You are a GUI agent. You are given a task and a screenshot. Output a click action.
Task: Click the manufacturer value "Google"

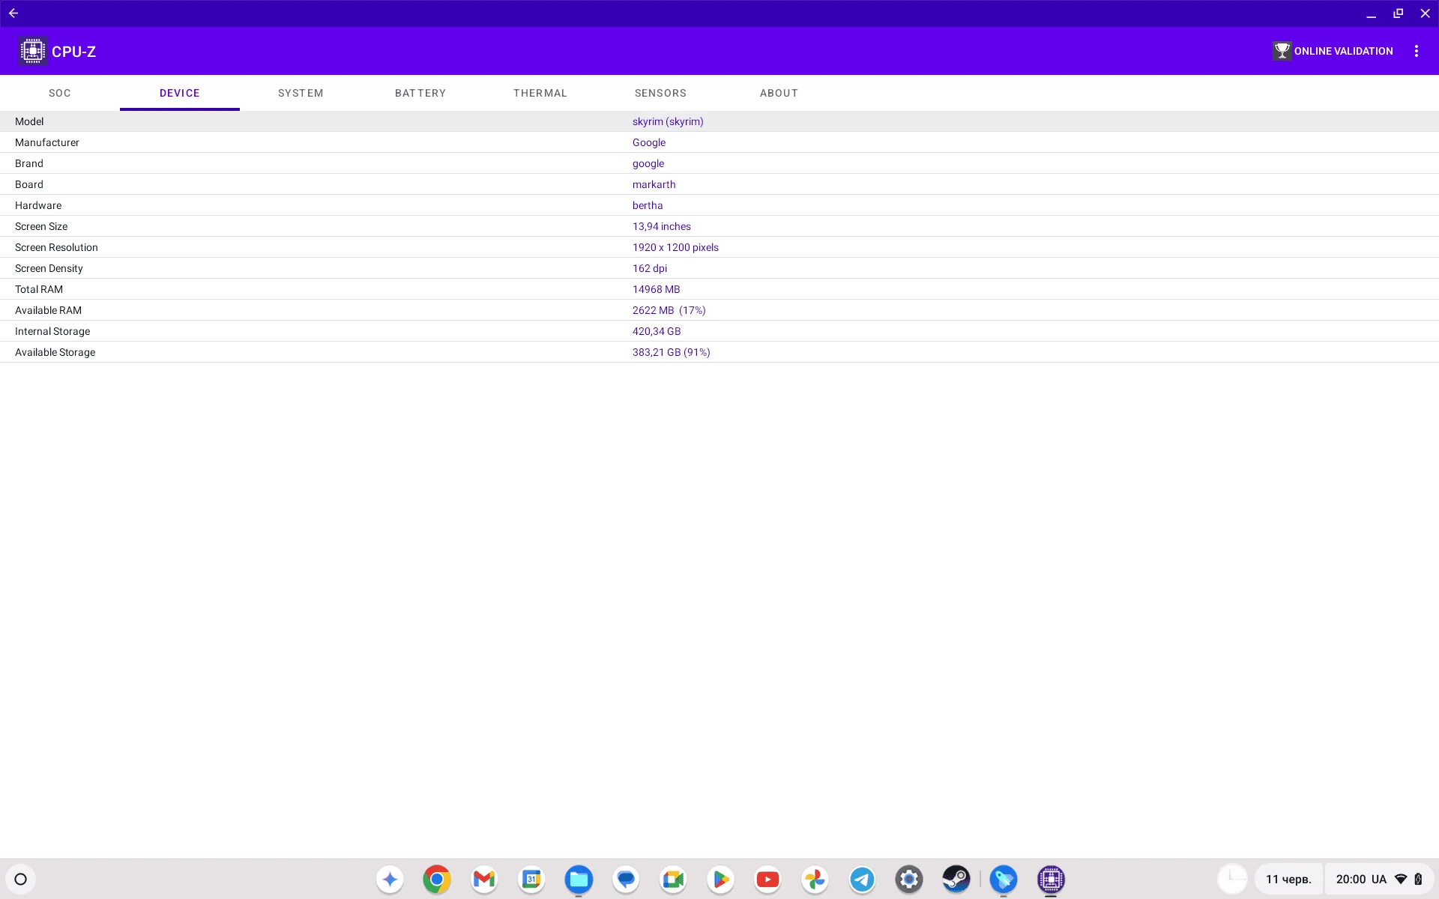pyautogui.click(x=649, y=142)
